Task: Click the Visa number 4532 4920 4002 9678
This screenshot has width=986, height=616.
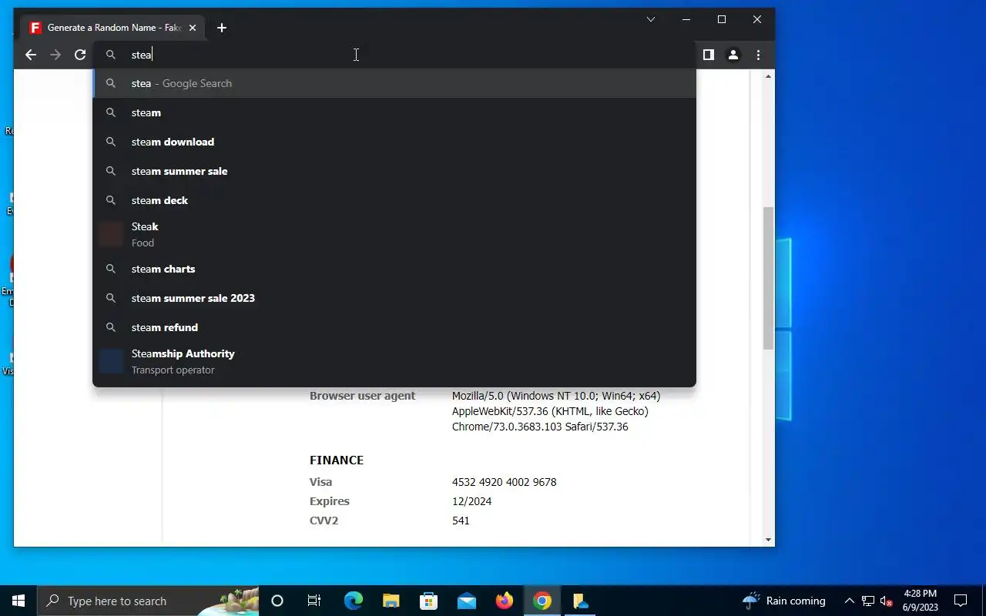Action: coord(504,482)
